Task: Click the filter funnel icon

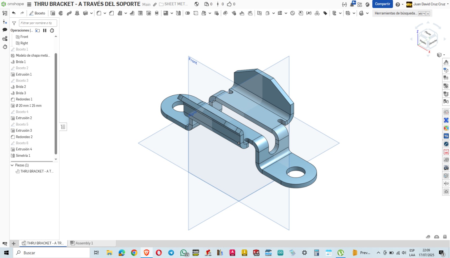Action: click(x=14, y=23)
